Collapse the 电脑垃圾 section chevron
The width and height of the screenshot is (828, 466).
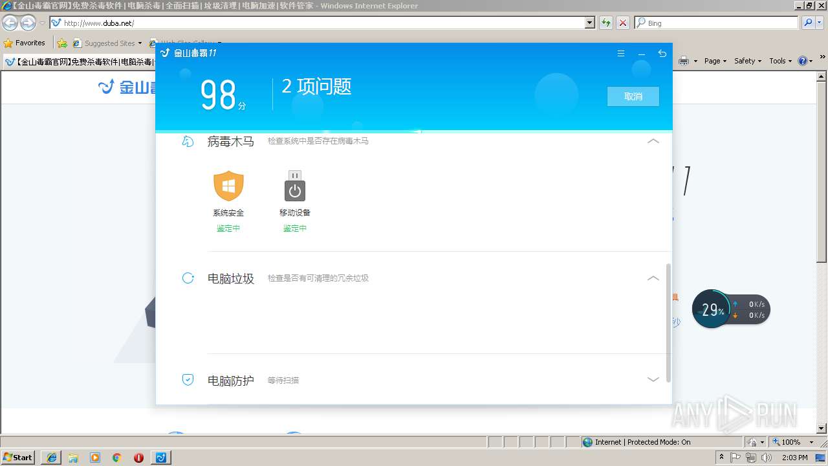[x=653, y=278]
